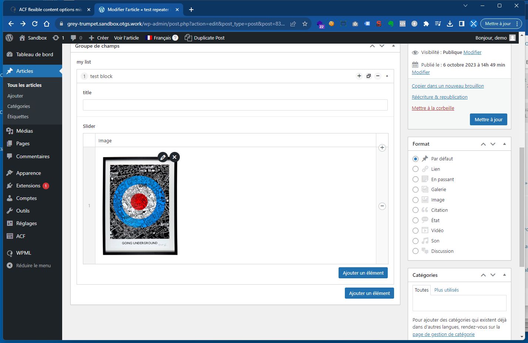528x343 pixels.
Task: Open Apparence in the sidebar
Action: point(33,173)
